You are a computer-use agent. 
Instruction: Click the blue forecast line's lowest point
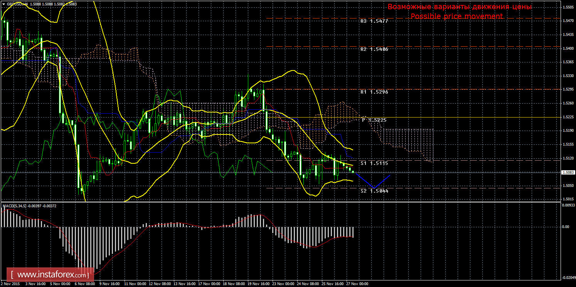(373, 188)
